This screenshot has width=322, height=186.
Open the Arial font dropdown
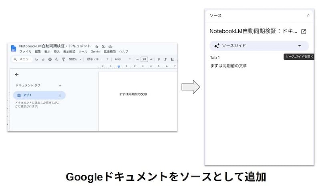[x=123, y=59]
